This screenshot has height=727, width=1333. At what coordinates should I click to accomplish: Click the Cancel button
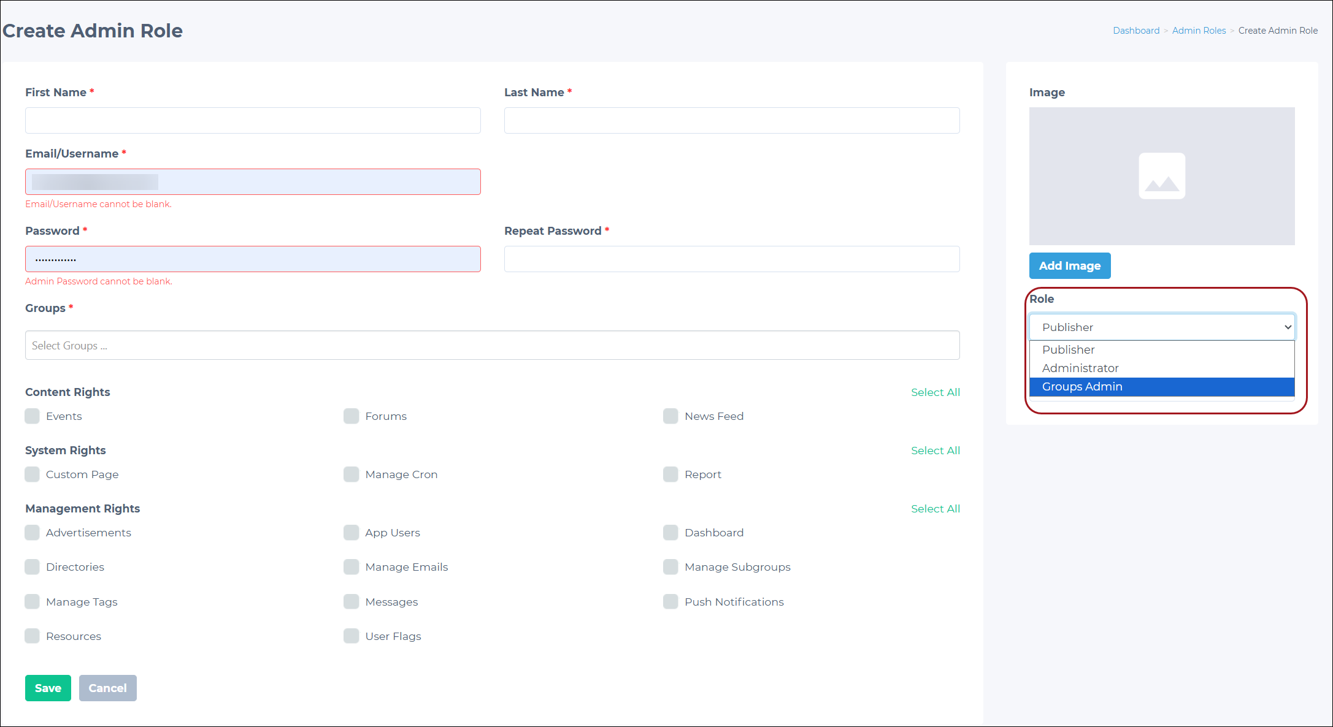(108, 688)
